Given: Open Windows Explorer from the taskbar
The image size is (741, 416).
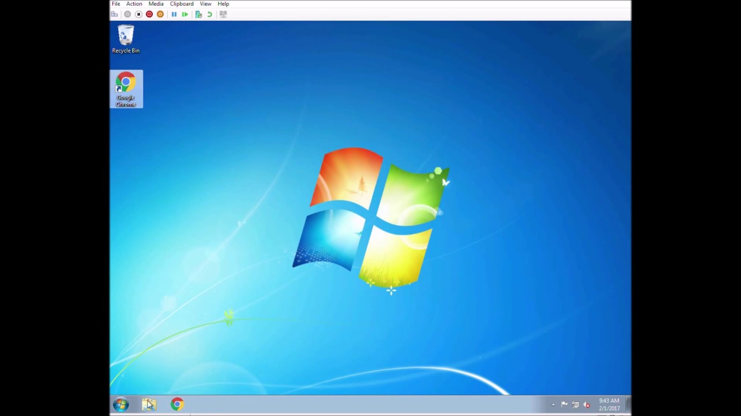Looking at the screenshot, I should [149, 404].
